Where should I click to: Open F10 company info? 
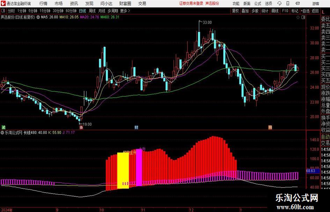click(x=285, y=11)
